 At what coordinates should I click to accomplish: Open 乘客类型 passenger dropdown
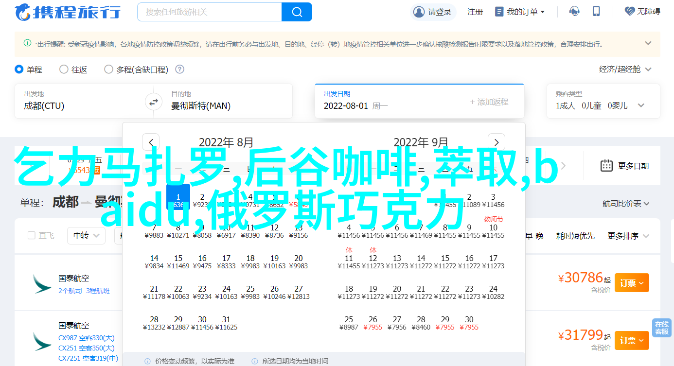pos(603,101)
